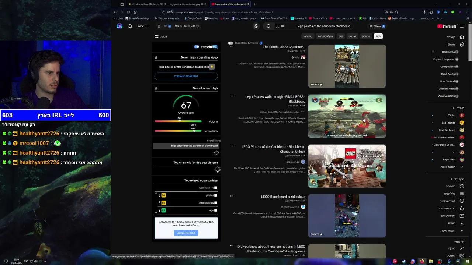Check the Select all (3) checkbox

pyautogui.click(x=216, y=188)
